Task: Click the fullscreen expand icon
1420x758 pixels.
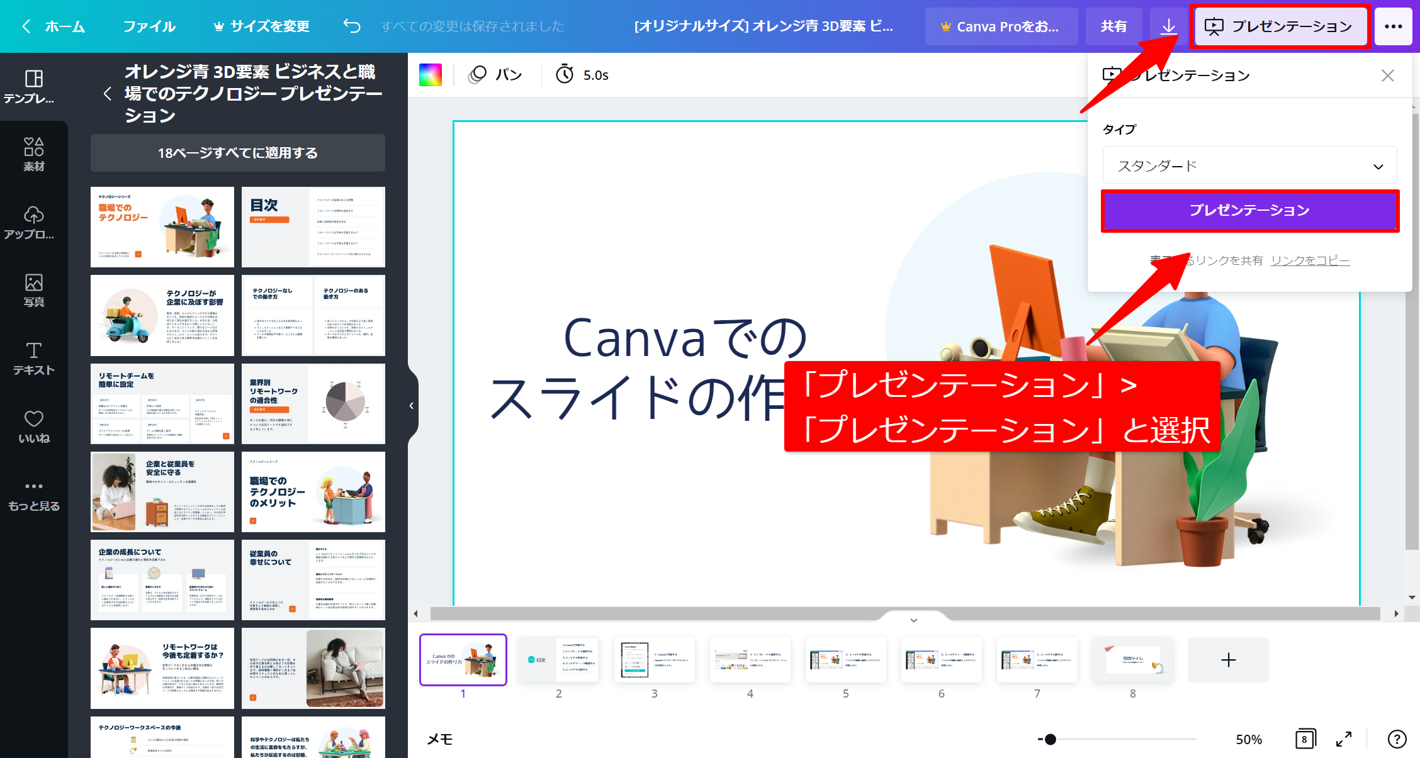Action: tap(1344, 739)
